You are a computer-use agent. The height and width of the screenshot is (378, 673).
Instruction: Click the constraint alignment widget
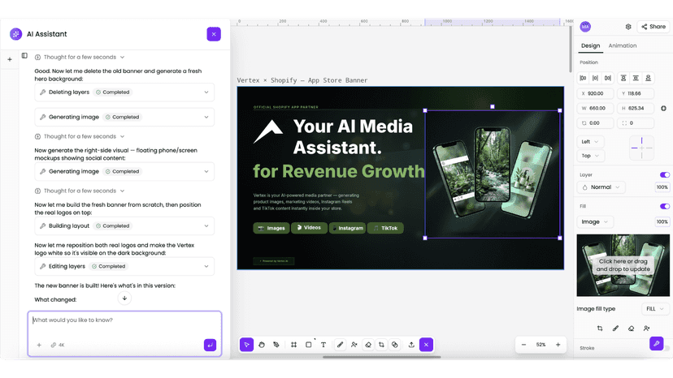tap(641, 148)
